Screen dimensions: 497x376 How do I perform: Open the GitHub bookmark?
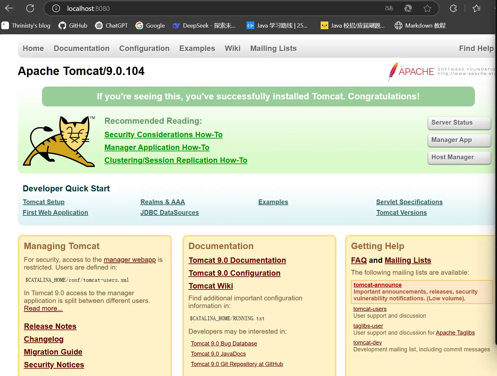pos(73,26)
